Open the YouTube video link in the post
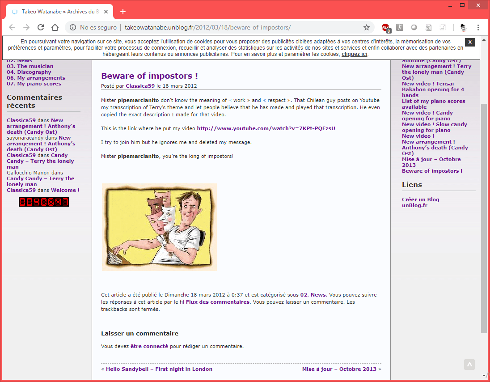This screenshot has width=490, height=382. point(266,128)
